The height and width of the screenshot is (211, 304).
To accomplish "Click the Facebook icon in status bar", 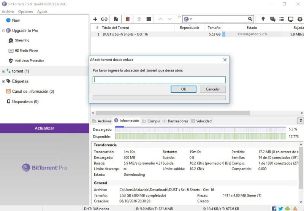I will 274,208.
